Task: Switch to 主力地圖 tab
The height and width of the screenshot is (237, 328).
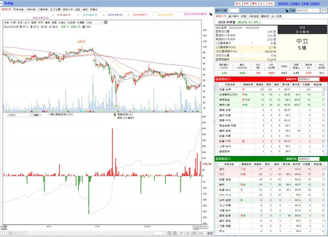Action: click(55, 10)
